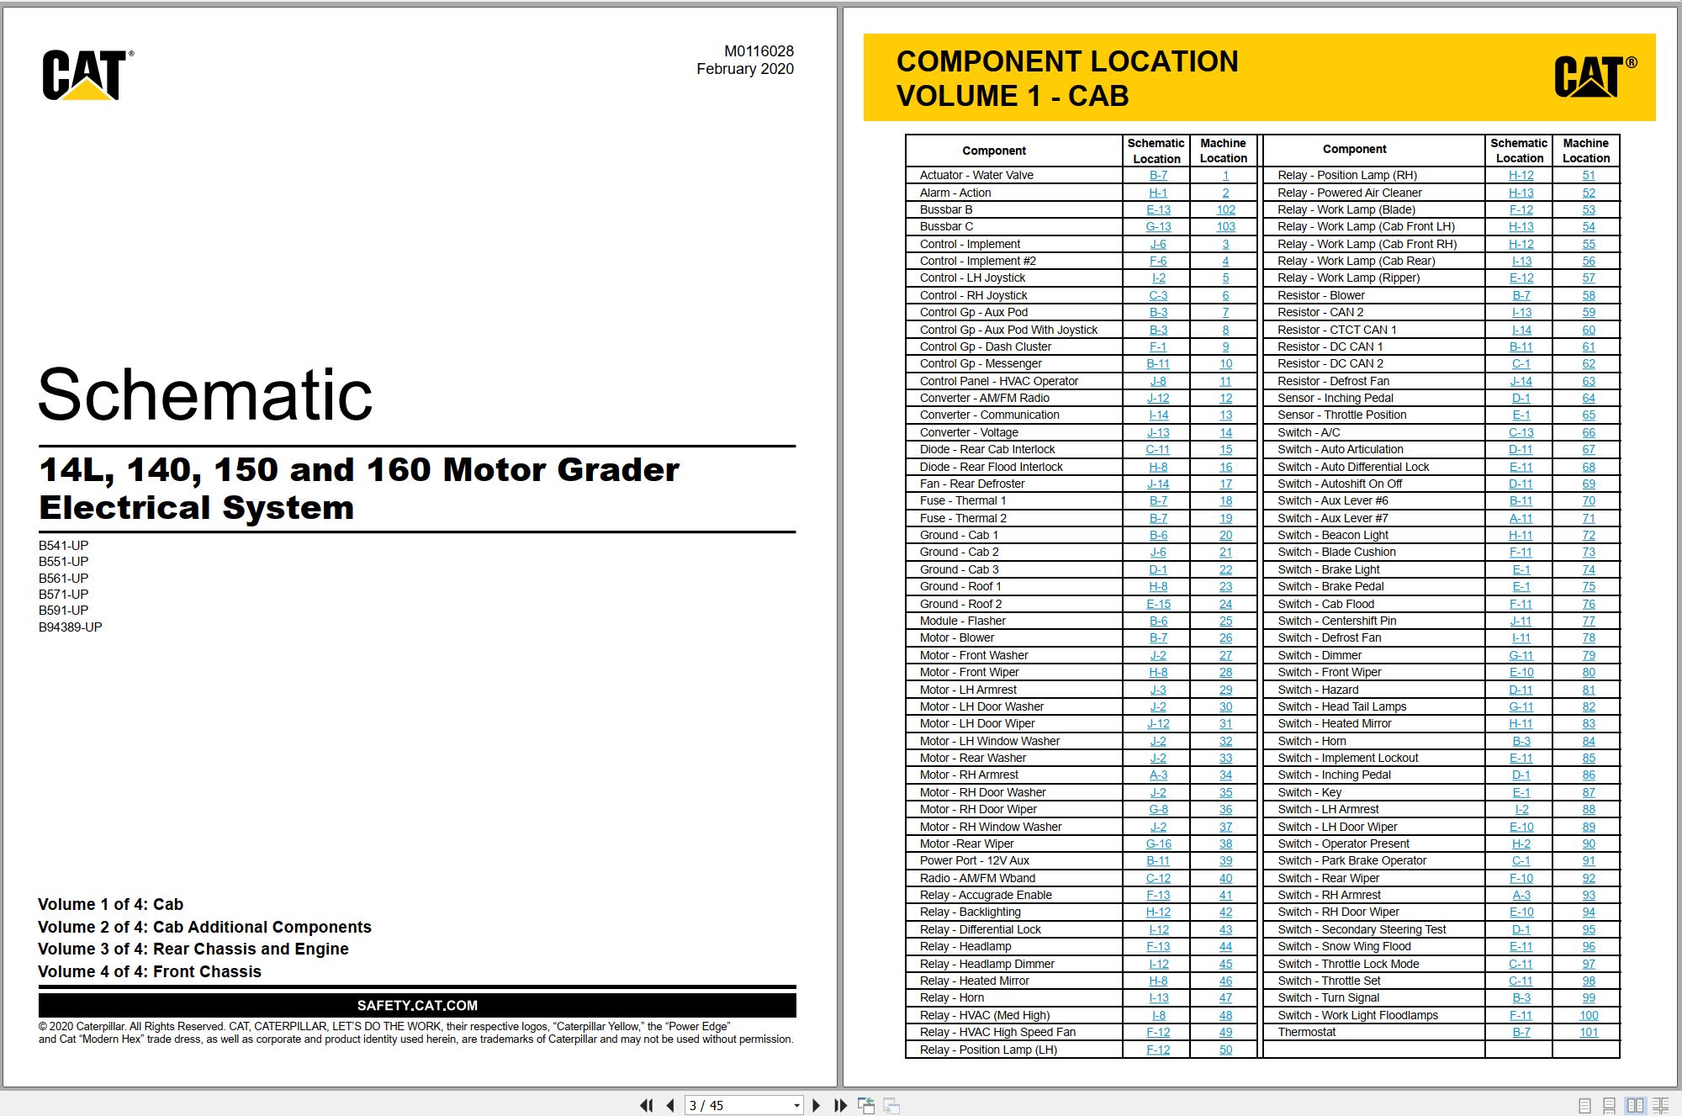Open machine location 50 for Relay Position Lamp LH
The image size is (1682, 1116).
[x=1225, y=1050]
